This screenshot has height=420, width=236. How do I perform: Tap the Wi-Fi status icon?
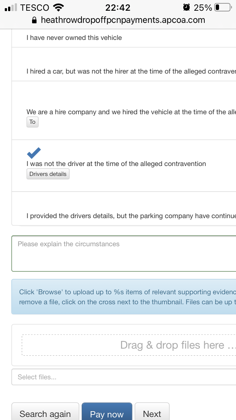58,7
